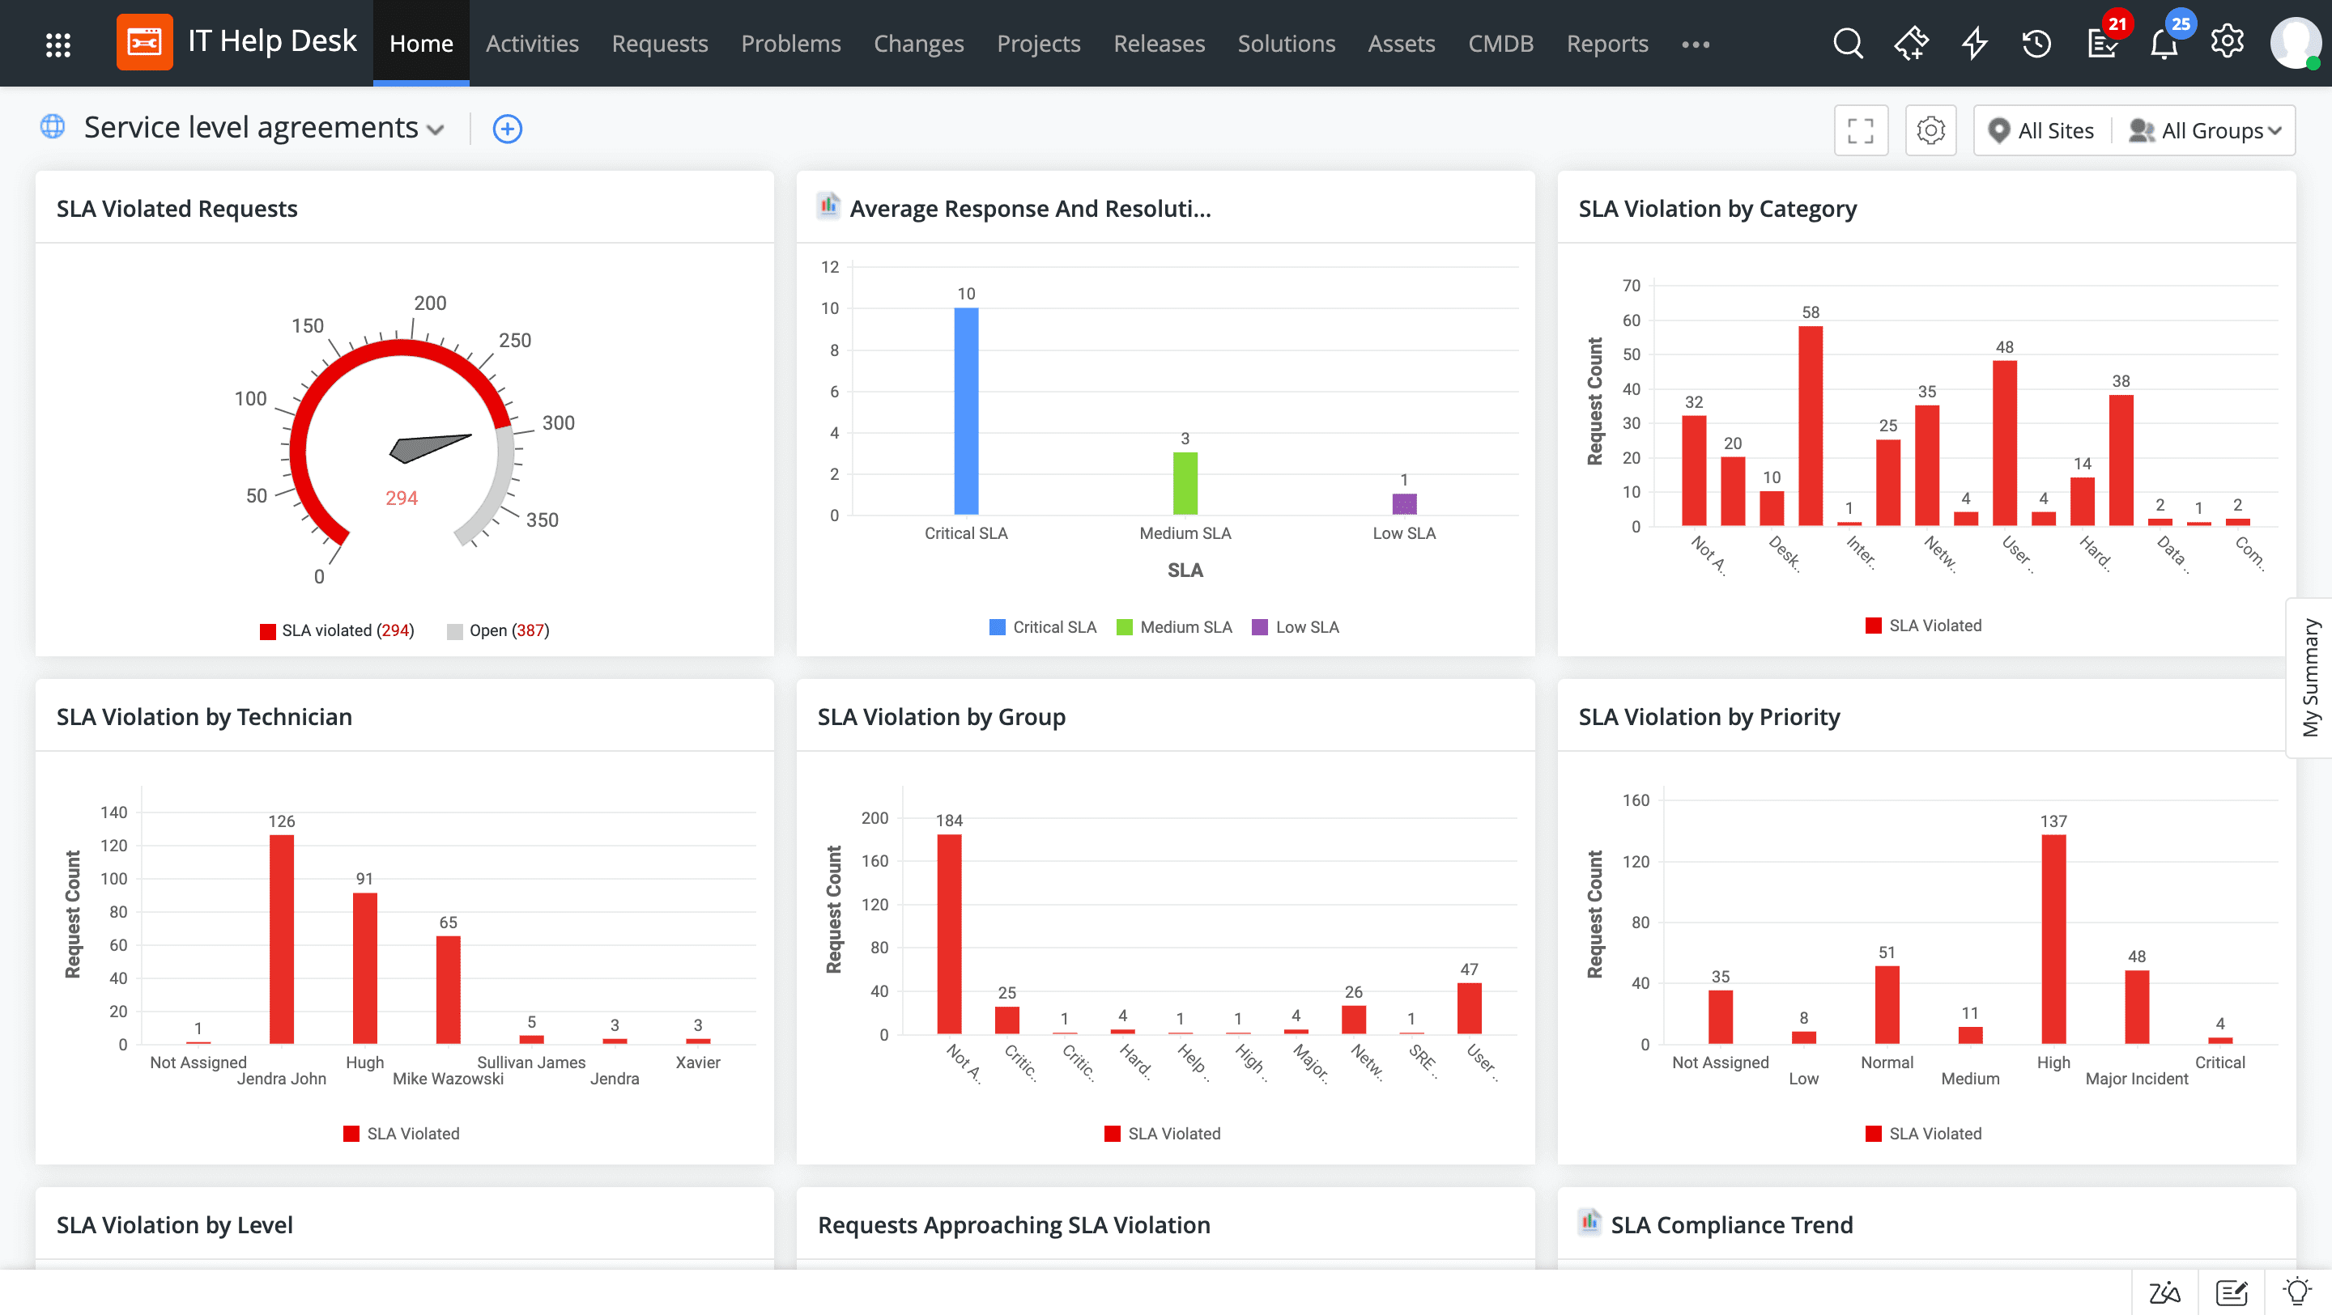This screenshot has height=1315, width=2332.
Task: Open the All Groups dropdown
Action: coord(2205,129)
